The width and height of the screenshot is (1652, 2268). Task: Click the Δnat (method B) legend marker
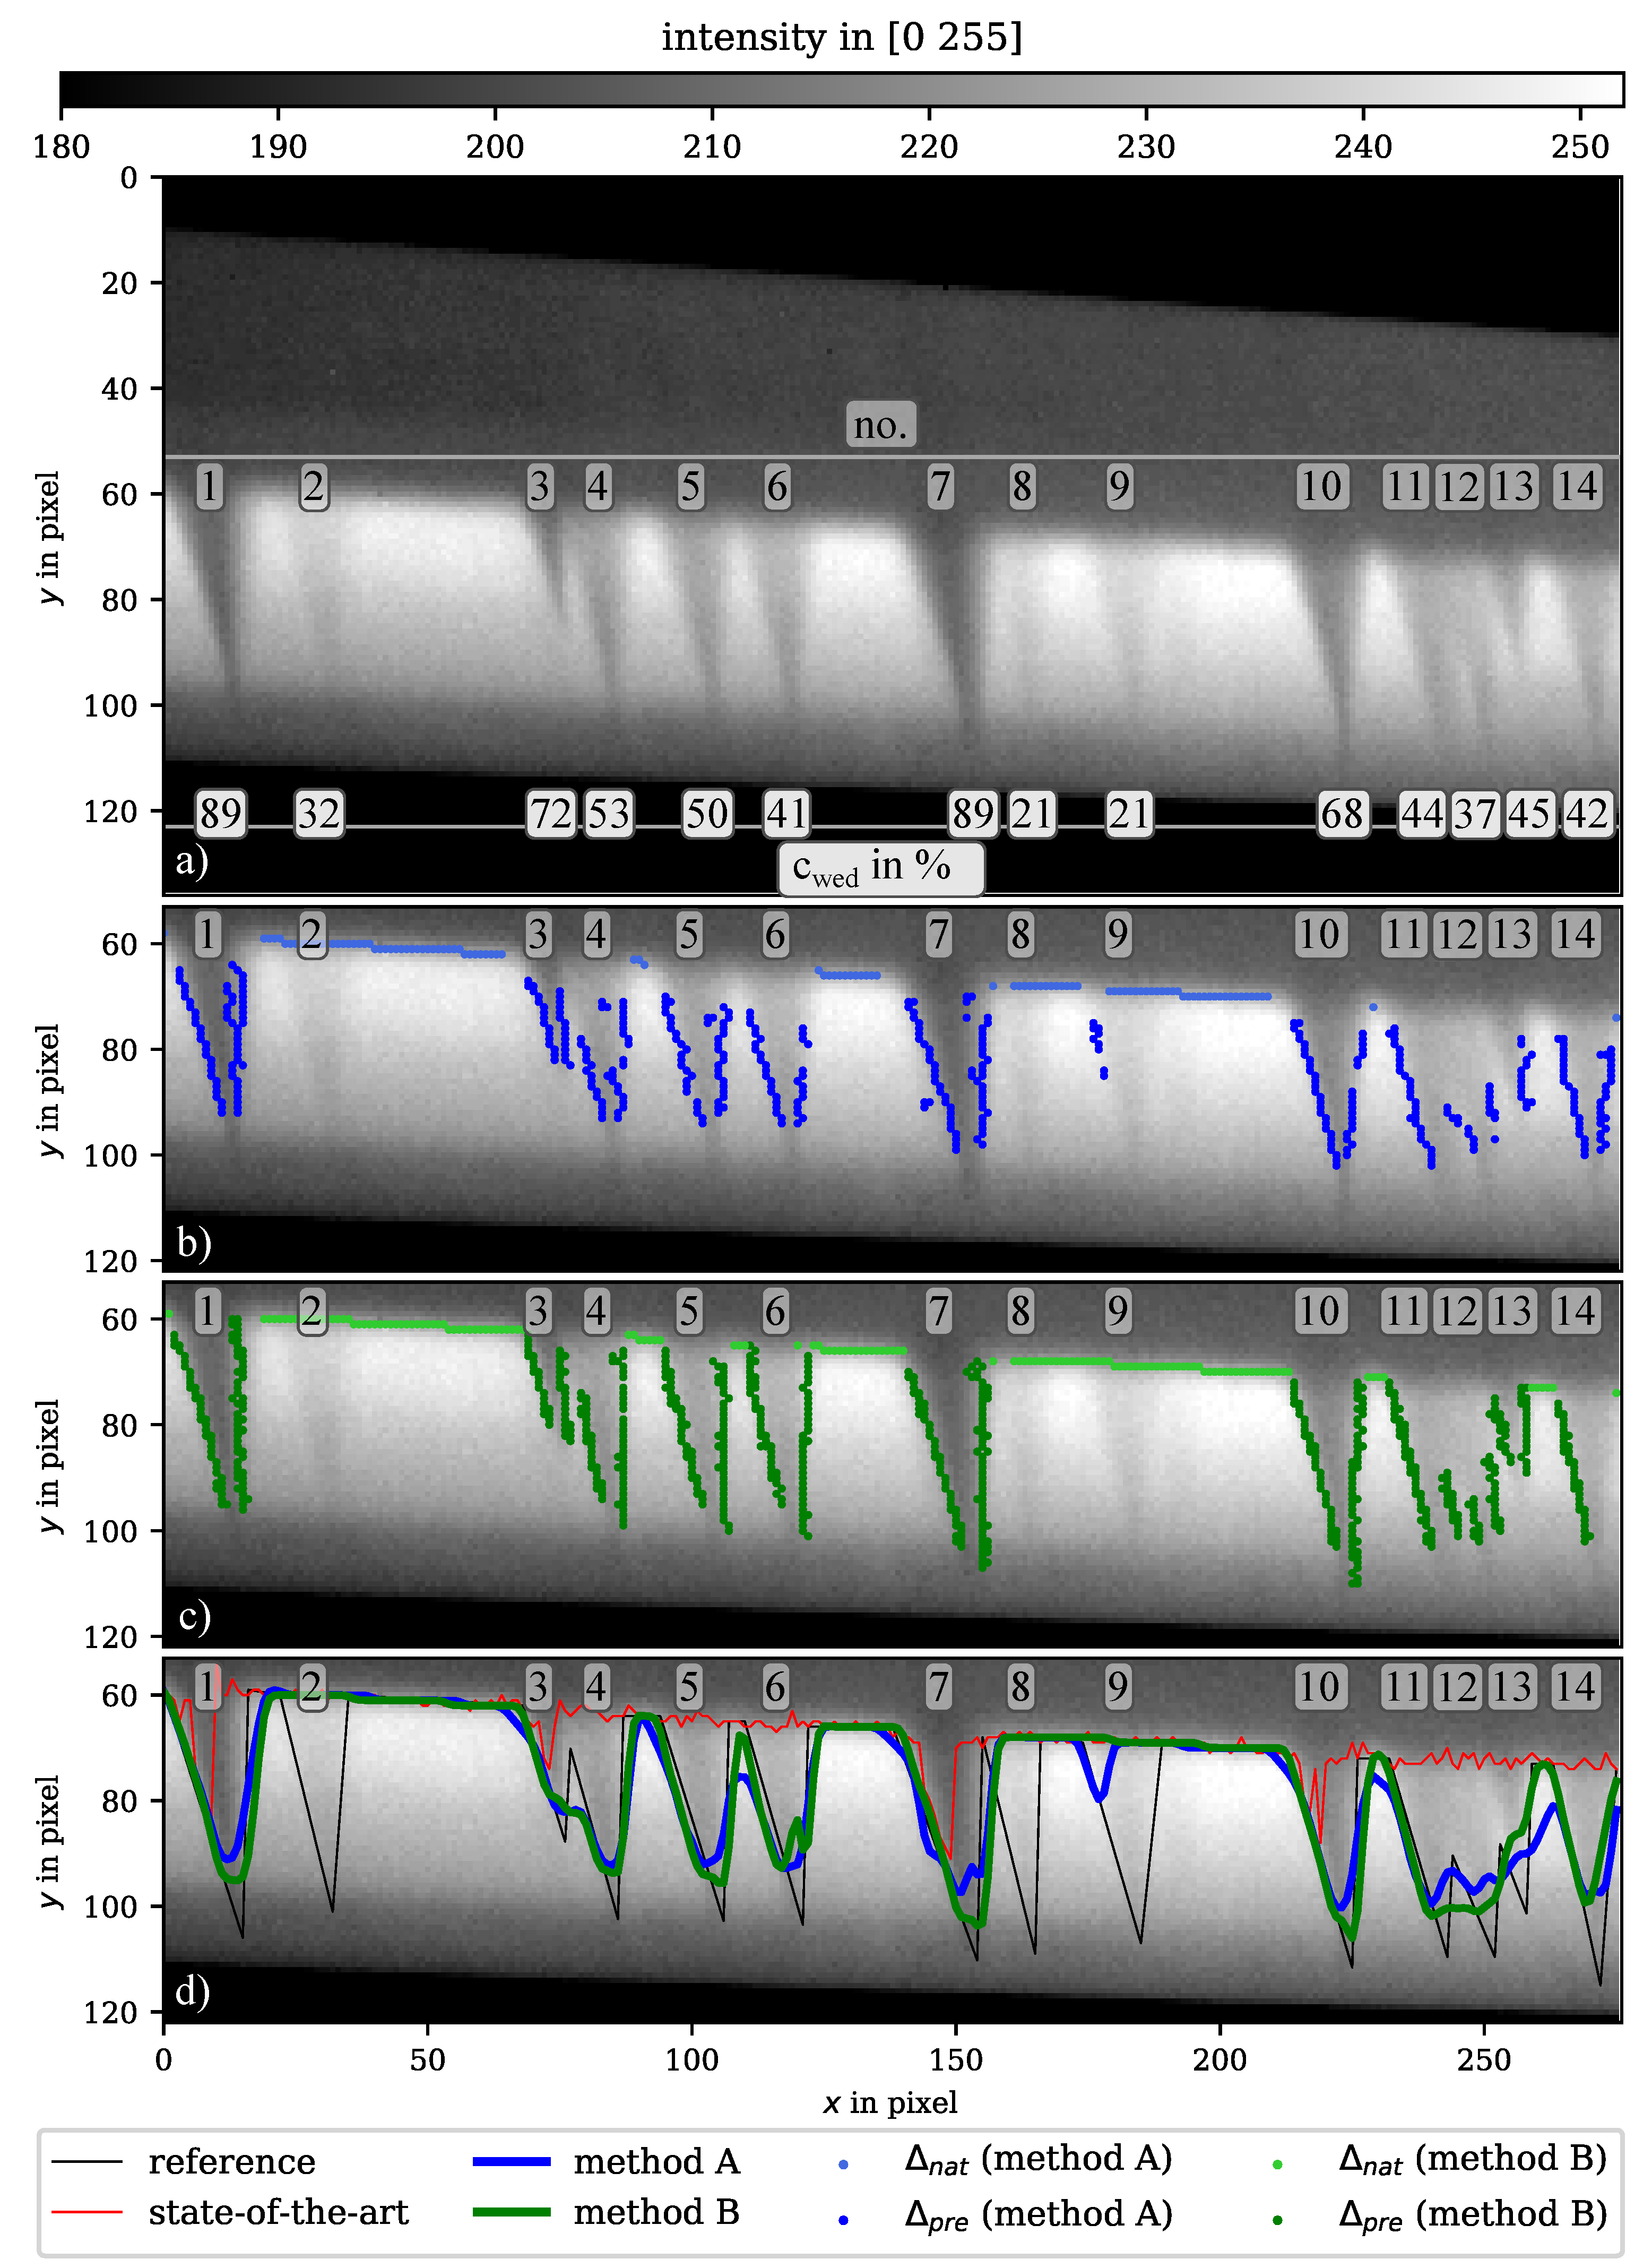pyautogui.click(x=1277, y=2165)
